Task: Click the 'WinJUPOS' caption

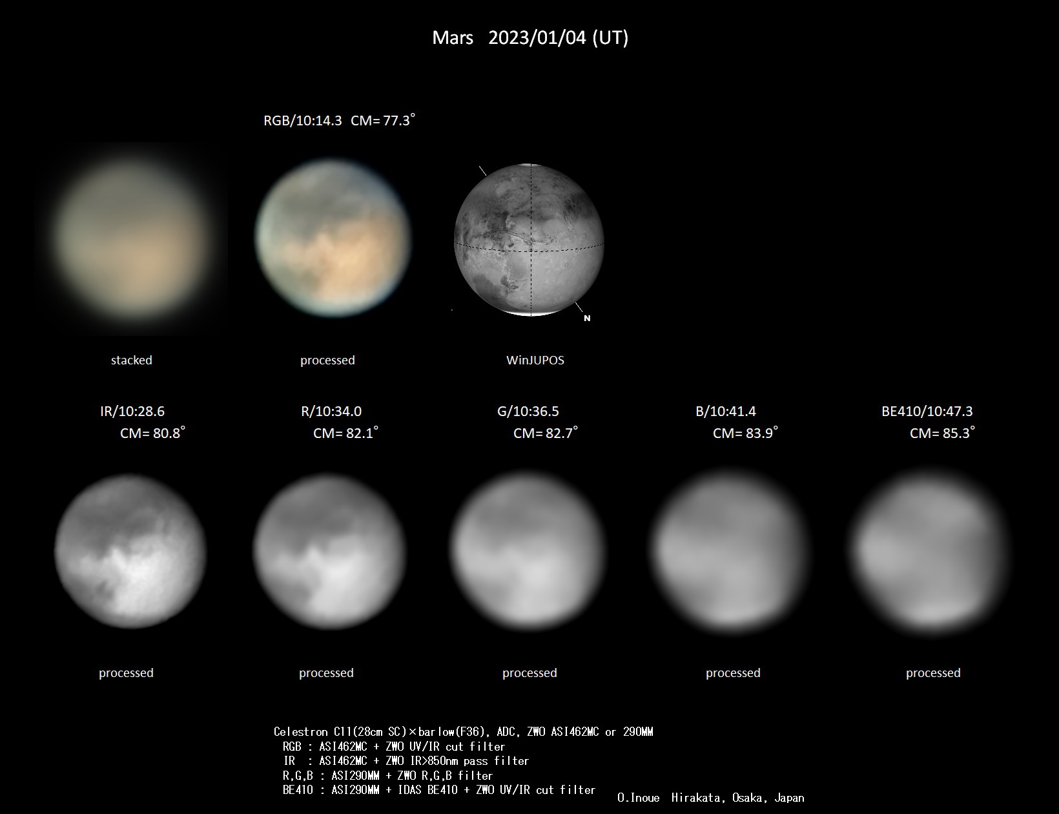Action: (535, 360)
